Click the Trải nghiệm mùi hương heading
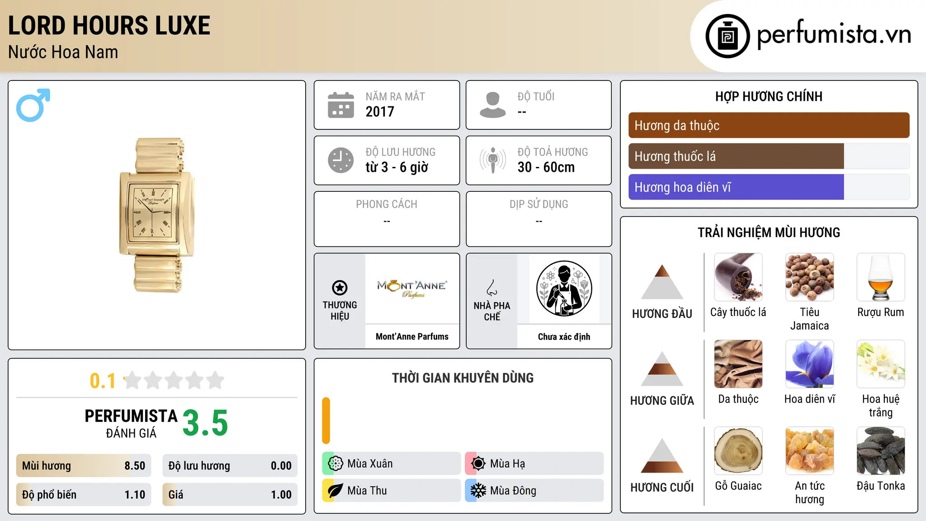 pos(769,232)
